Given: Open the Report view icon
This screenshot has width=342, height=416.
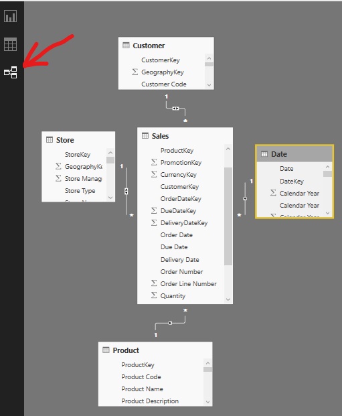Looking at the screenshot, I should click(x=10, y=16).
